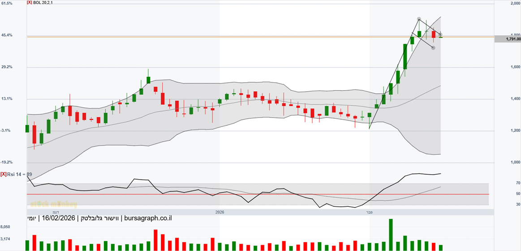Click the 1,600 price axis label
521x251 pixels.
[515, 67]
